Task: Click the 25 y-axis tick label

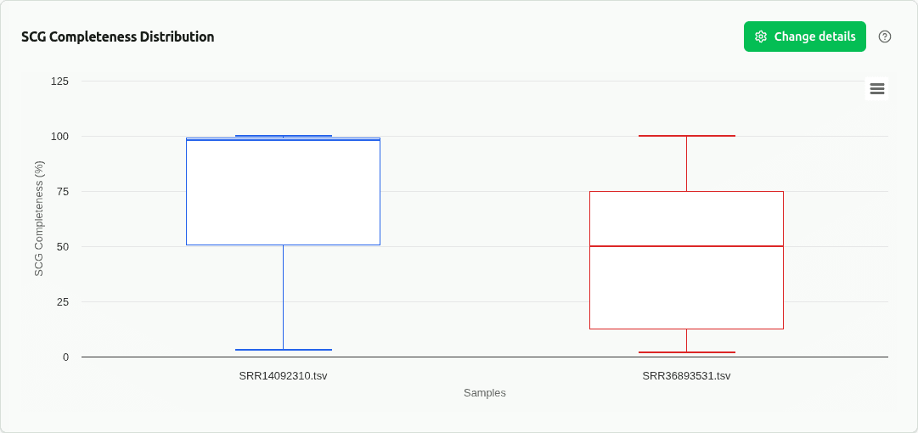Action: (62, 302)
